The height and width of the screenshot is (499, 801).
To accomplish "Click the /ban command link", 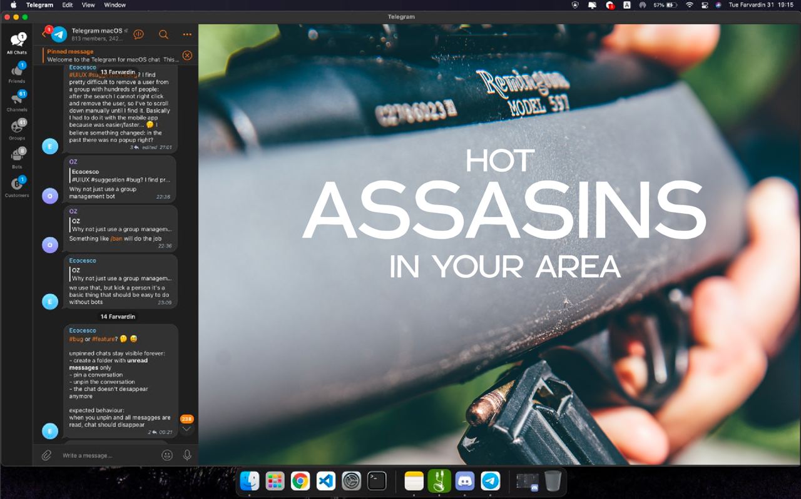I will click(x=116, y=238).
